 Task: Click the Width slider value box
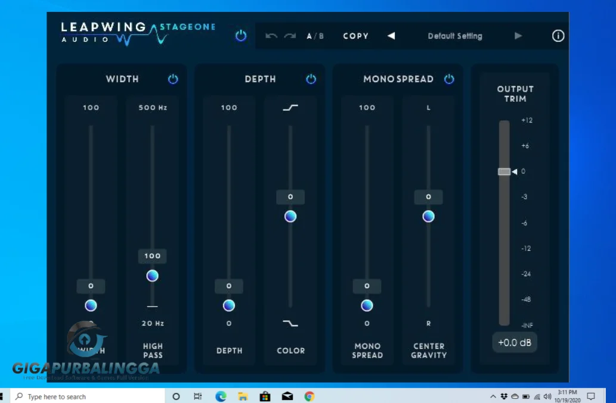[91, 286]
